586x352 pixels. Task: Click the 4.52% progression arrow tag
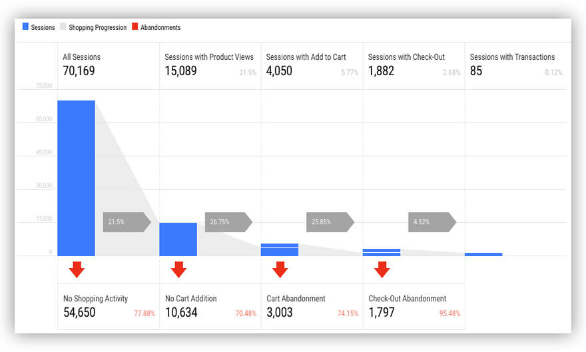432,222
